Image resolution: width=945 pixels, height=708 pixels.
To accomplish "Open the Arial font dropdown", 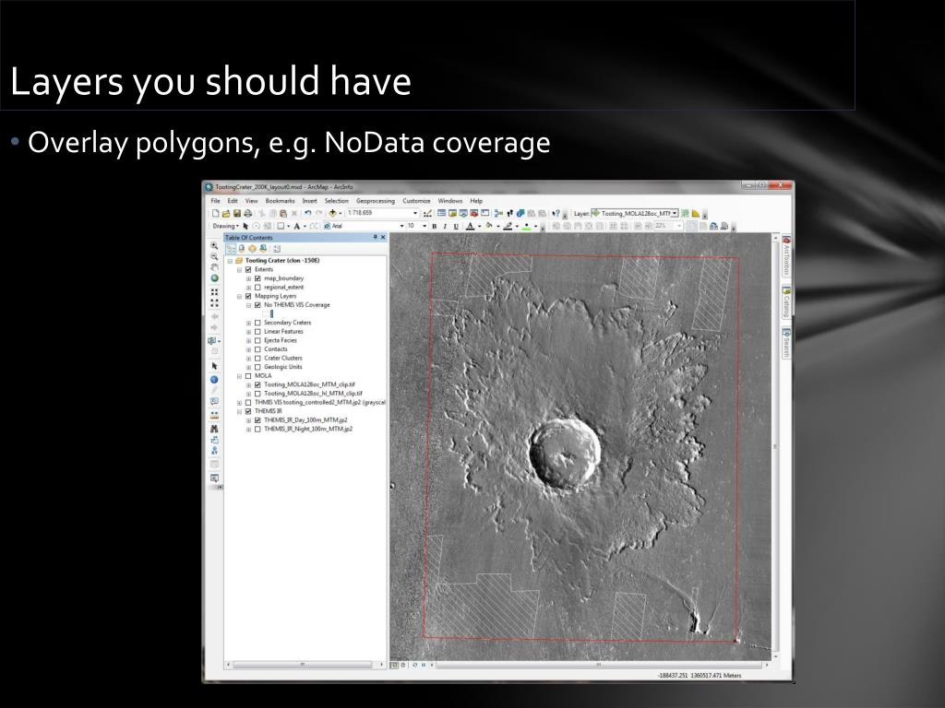I will point(402,227).
